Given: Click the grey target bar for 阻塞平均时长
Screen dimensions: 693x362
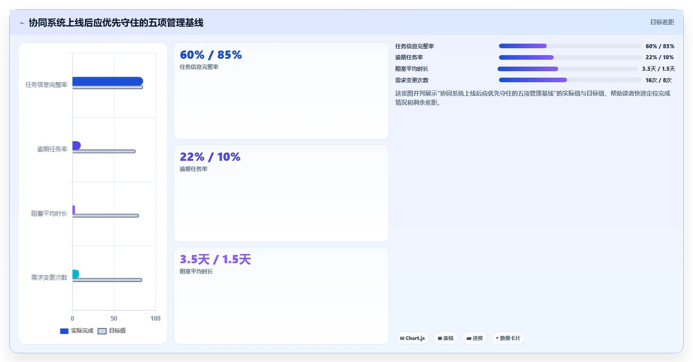Looking at the screenshot, I should tap(105, 216).
